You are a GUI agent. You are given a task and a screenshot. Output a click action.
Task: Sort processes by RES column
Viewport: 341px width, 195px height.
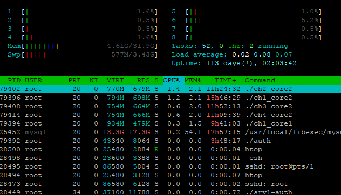[144, 81]
